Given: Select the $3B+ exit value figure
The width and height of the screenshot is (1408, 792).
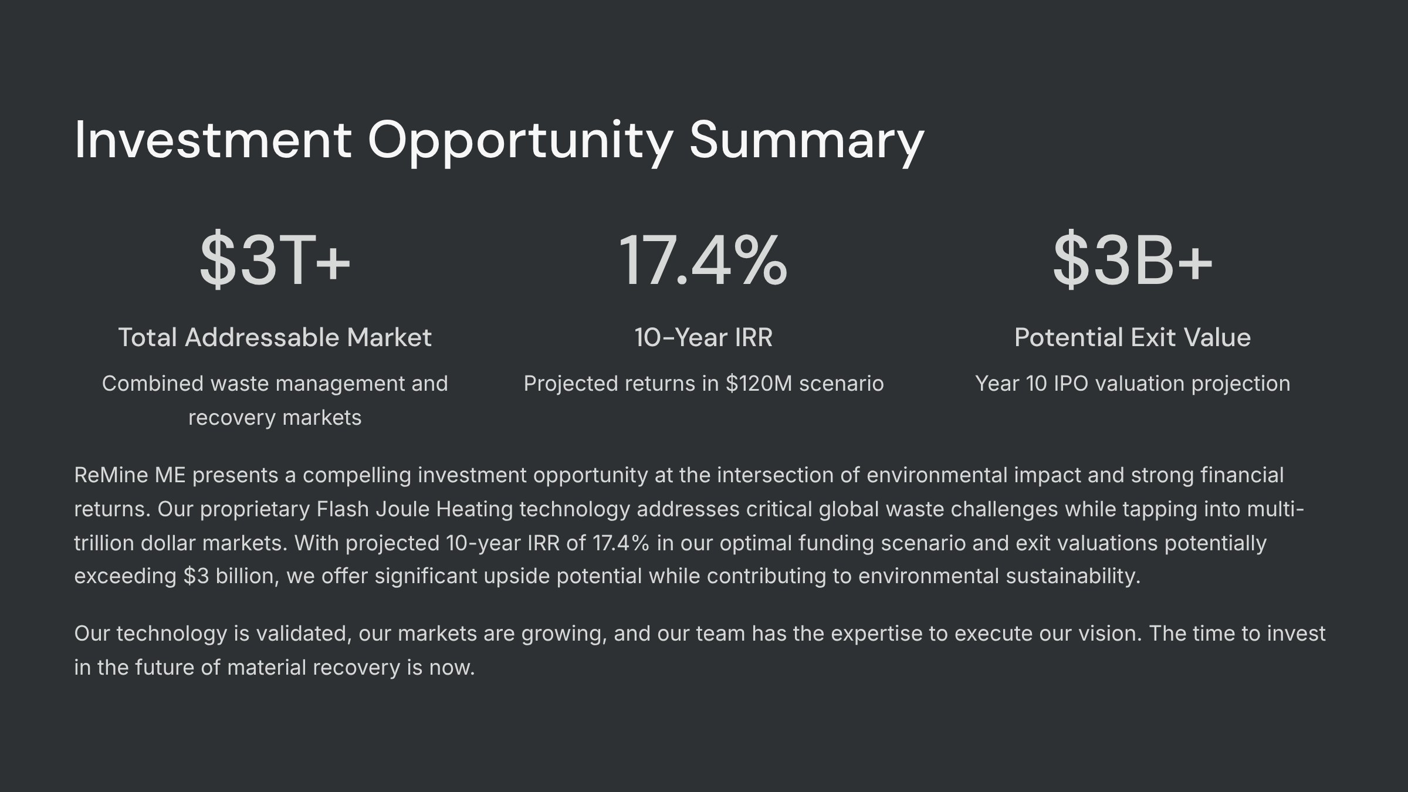Looking at the screenshot, I should click(1132, 259).
